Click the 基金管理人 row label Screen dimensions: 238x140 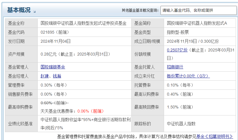click(x=18, y=67)
